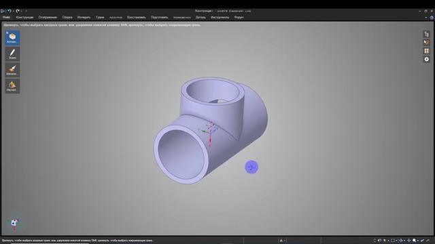Click the warning triangle in status bar

(x=281, y=241)
